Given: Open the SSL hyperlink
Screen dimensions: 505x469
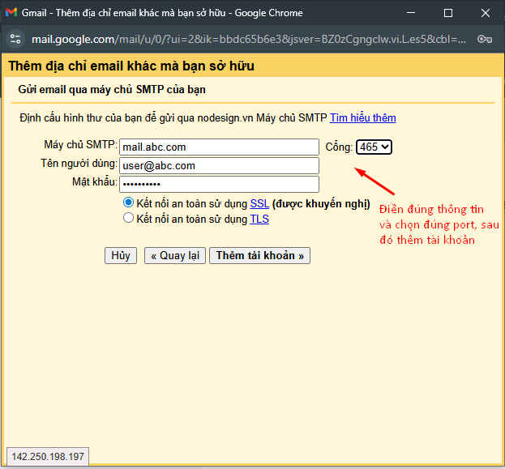Looking at the screenshot, I should [x=259, y=204].
